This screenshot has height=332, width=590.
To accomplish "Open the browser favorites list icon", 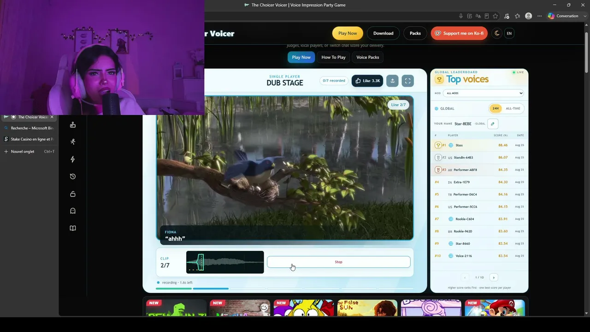I will pos(518,16).
